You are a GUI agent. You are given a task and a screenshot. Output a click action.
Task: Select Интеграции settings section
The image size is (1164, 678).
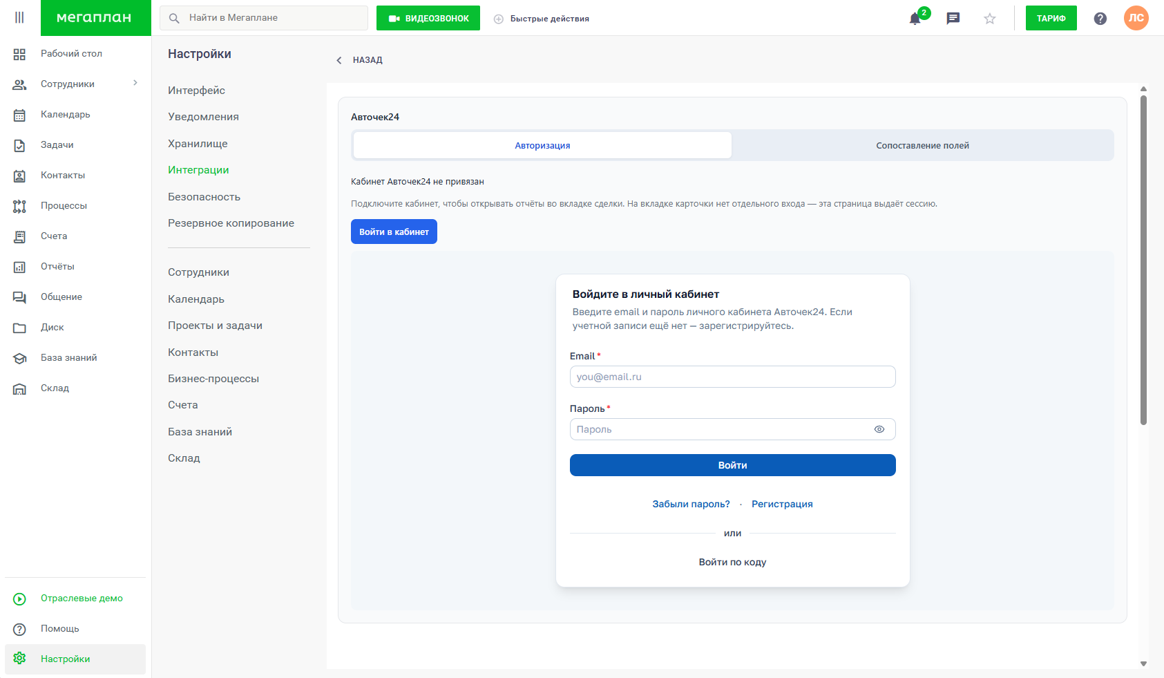click(198, 170)
